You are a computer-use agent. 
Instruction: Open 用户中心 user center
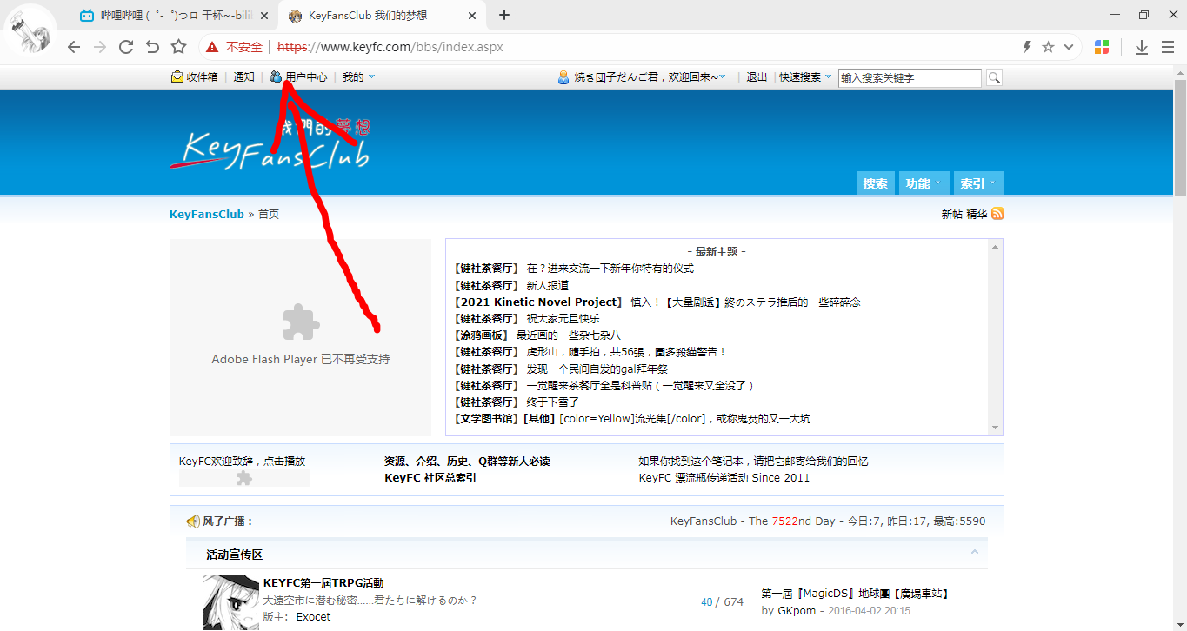point(306,77)
